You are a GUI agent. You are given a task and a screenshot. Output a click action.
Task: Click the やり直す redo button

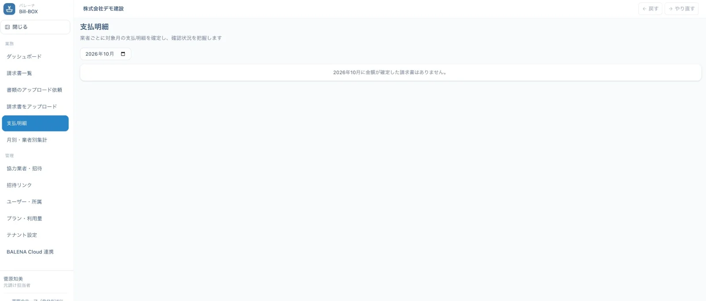(x=681, y=9)
